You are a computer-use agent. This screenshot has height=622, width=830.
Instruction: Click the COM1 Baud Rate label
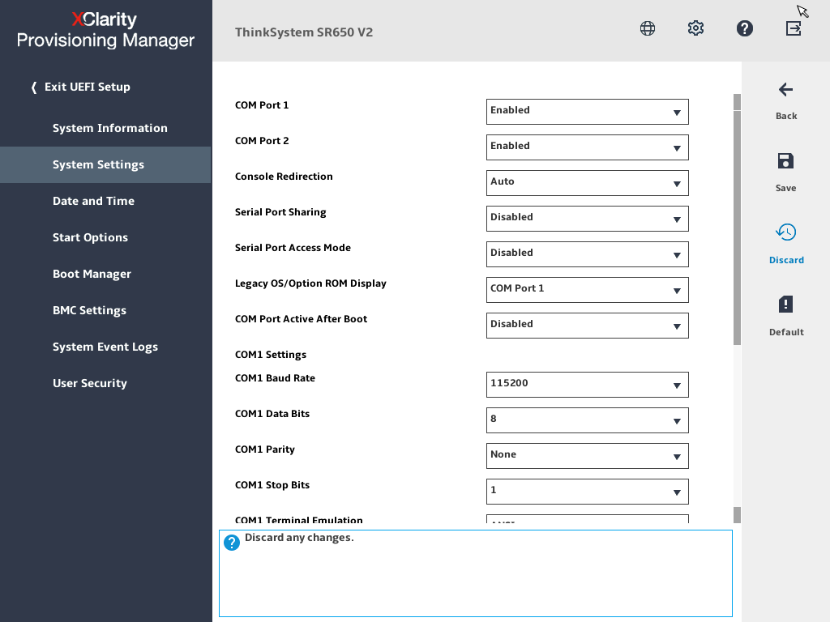pos(276,378)
